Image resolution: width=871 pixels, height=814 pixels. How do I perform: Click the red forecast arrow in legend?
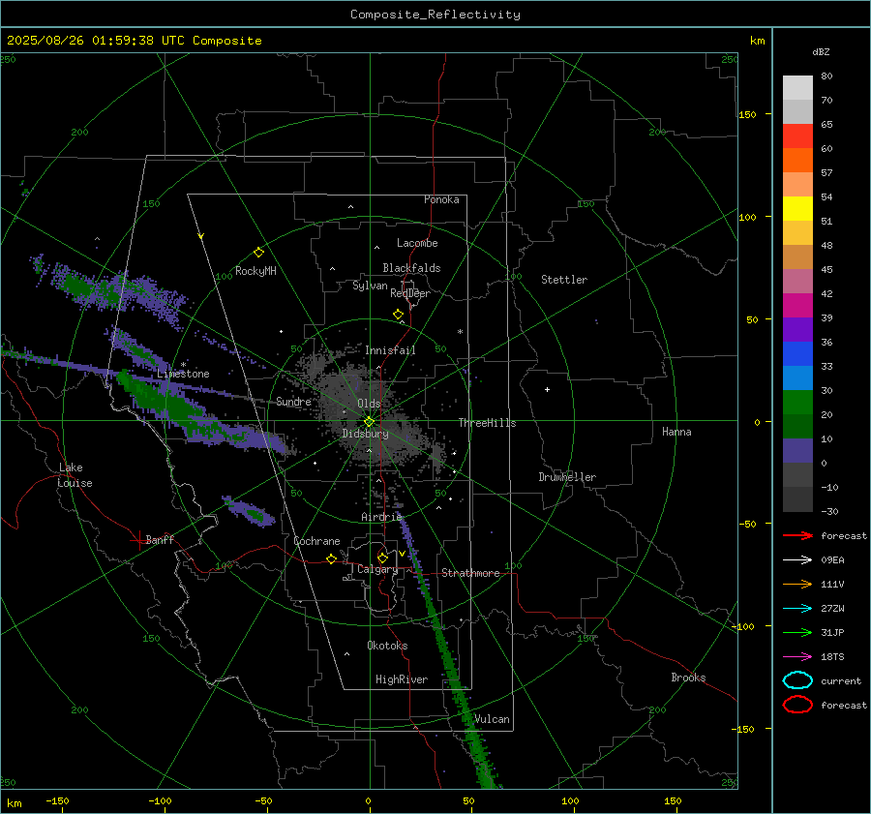797,535
